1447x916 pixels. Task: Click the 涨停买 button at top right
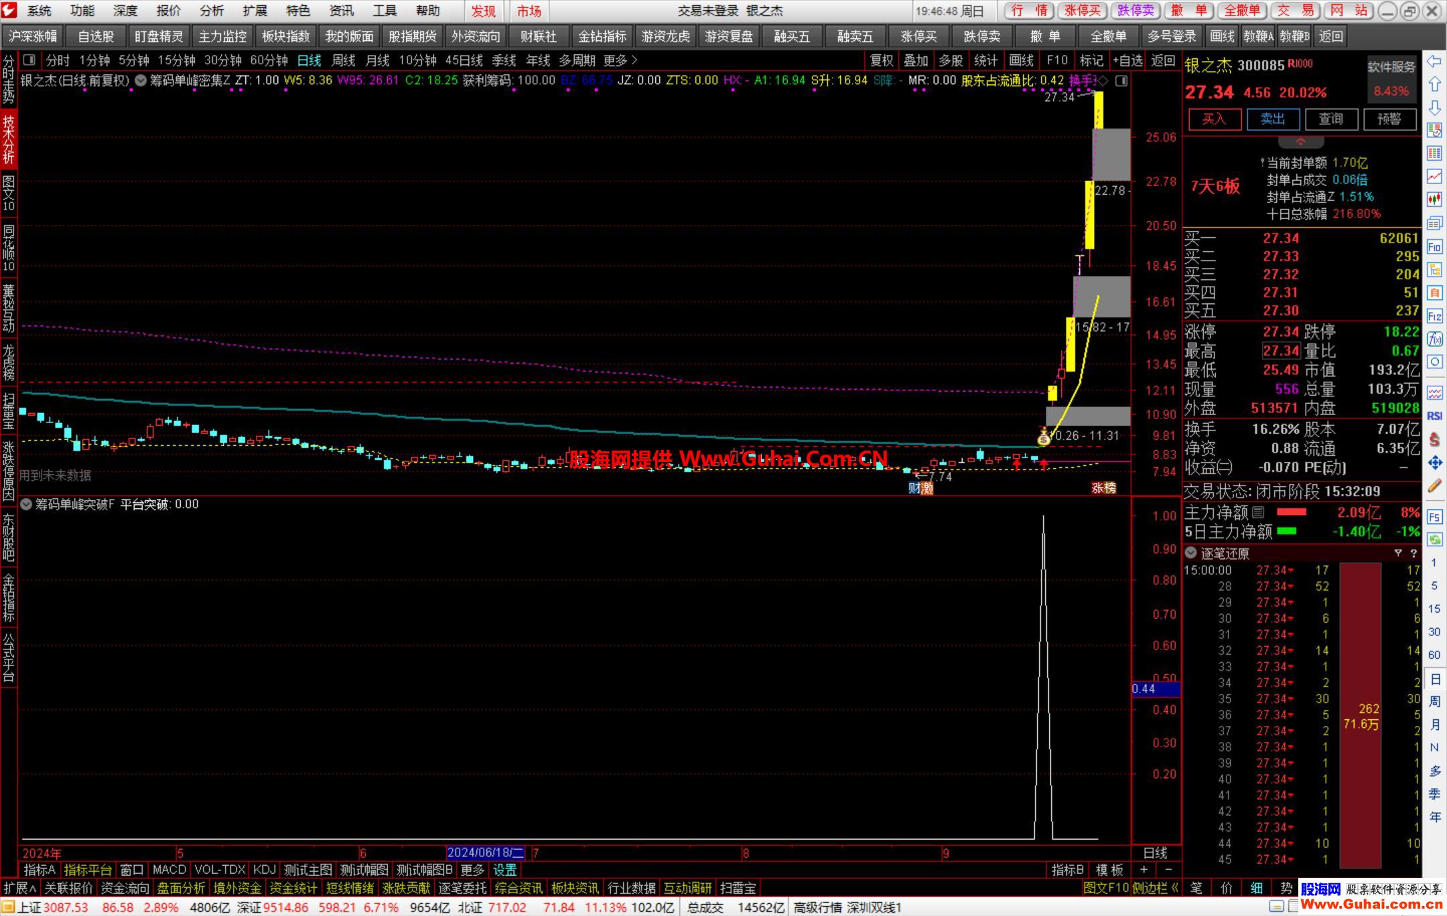1083,11
